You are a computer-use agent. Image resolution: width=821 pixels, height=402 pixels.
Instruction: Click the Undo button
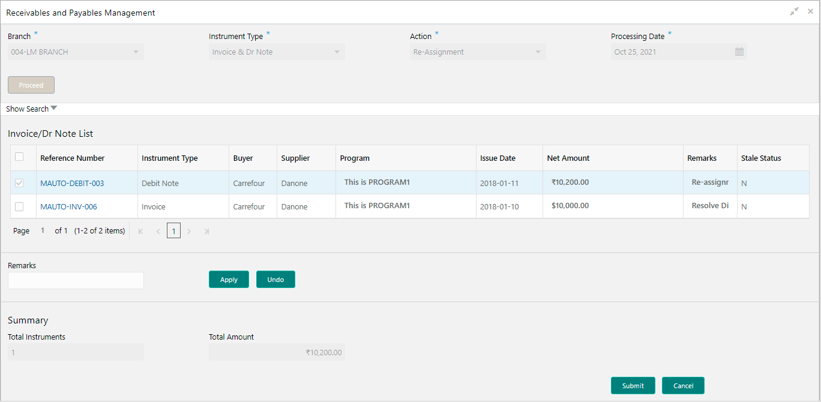pyautogui.click(x=275, y=280)
